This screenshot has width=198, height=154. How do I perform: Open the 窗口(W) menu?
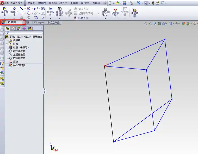click(x=85, y=3)
